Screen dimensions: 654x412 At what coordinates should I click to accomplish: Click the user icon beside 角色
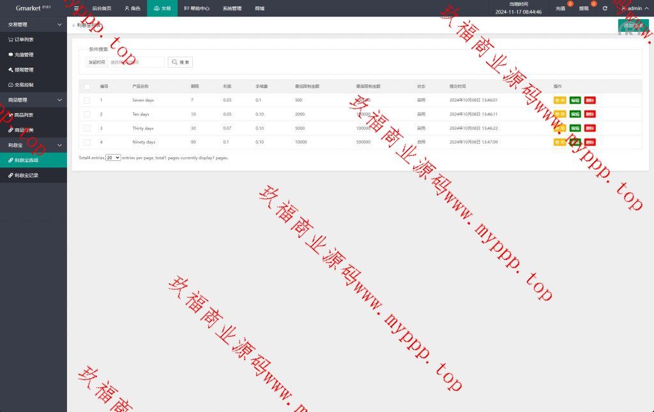126,8
